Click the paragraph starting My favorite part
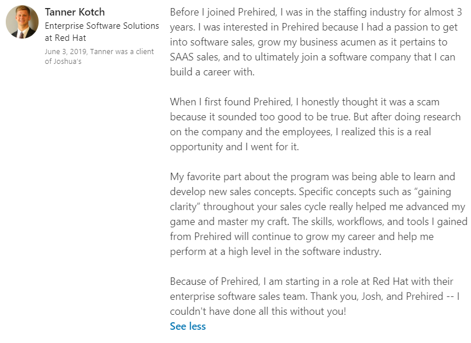Screen dimensions: 471x343 (x=318, y=214)
